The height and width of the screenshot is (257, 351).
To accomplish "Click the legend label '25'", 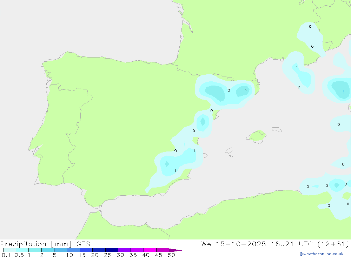I will (107, 255).
